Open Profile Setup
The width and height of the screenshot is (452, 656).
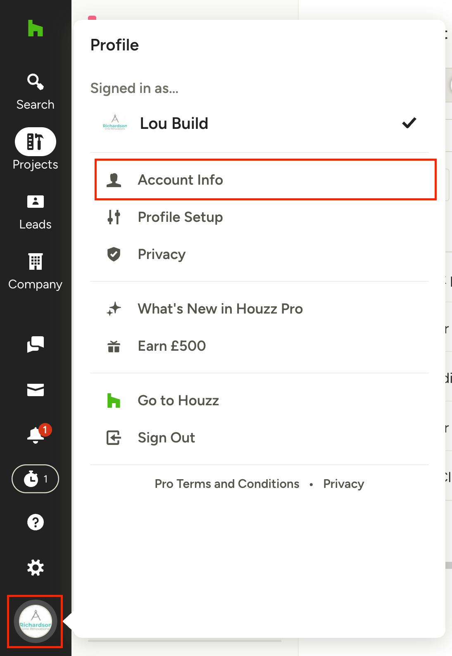(259, 217)
